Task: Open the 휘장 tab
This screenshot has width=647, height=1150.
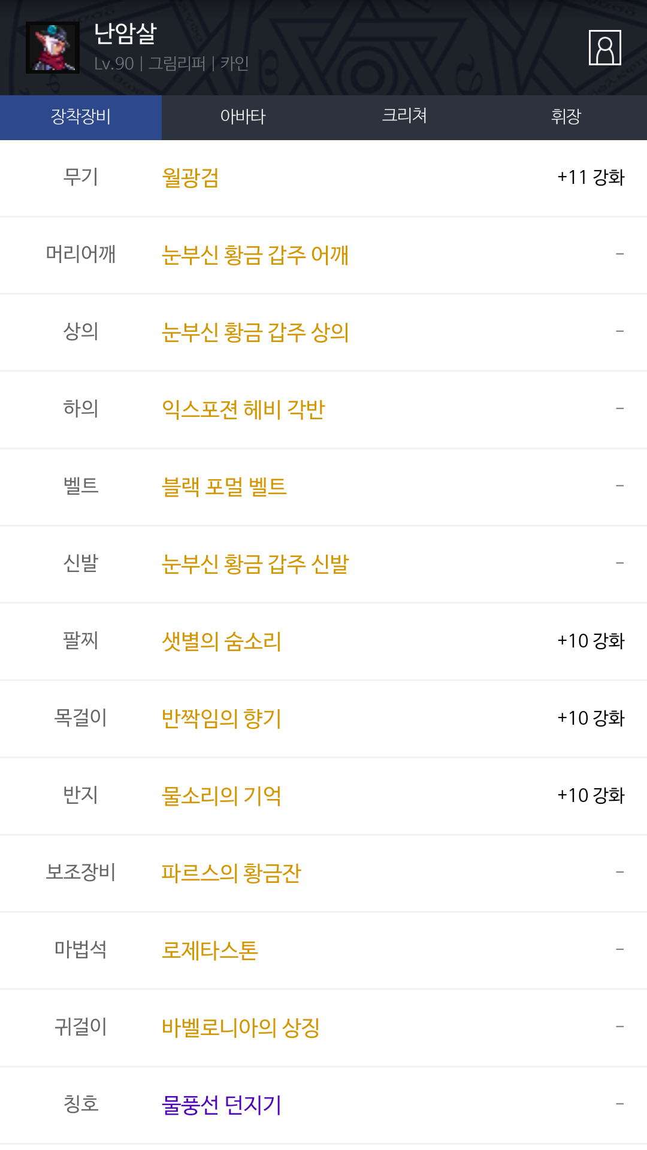Action: tap(566, 117)
